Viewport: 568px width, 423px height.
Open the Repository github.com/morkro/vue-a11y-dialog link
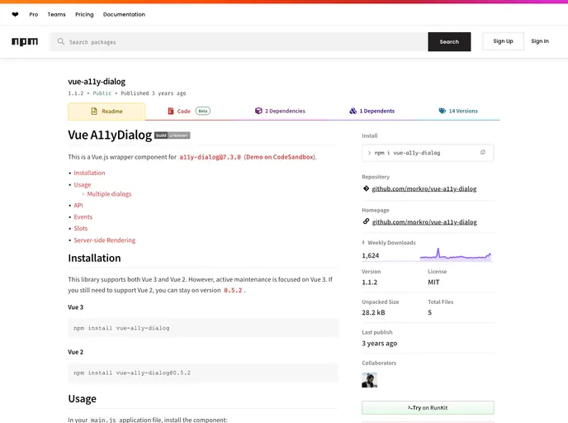(424, 188)
